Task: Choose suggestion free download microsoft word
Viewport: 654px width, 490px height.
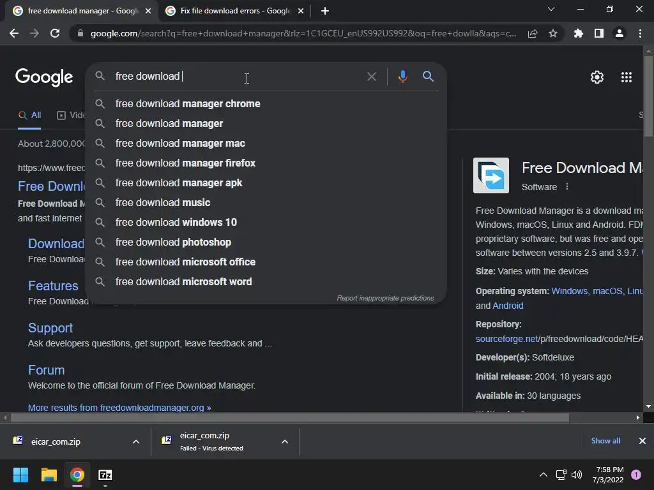Action: pos(266,281)
